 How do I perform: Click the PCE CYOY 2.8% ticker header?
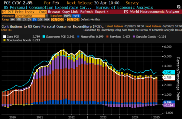click(x=18, y=3)
